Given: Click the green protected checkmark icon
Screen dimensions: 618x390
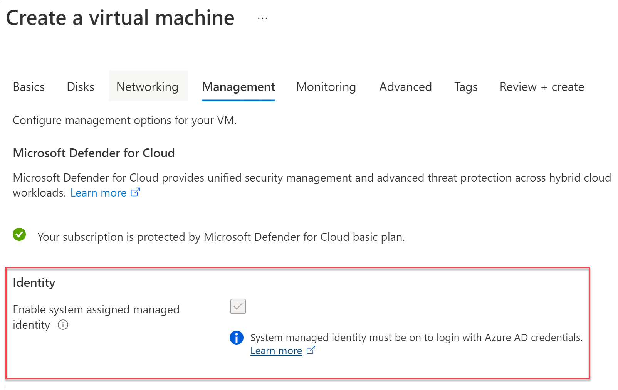Looking at the screenshot, I should tap(19, 234).
